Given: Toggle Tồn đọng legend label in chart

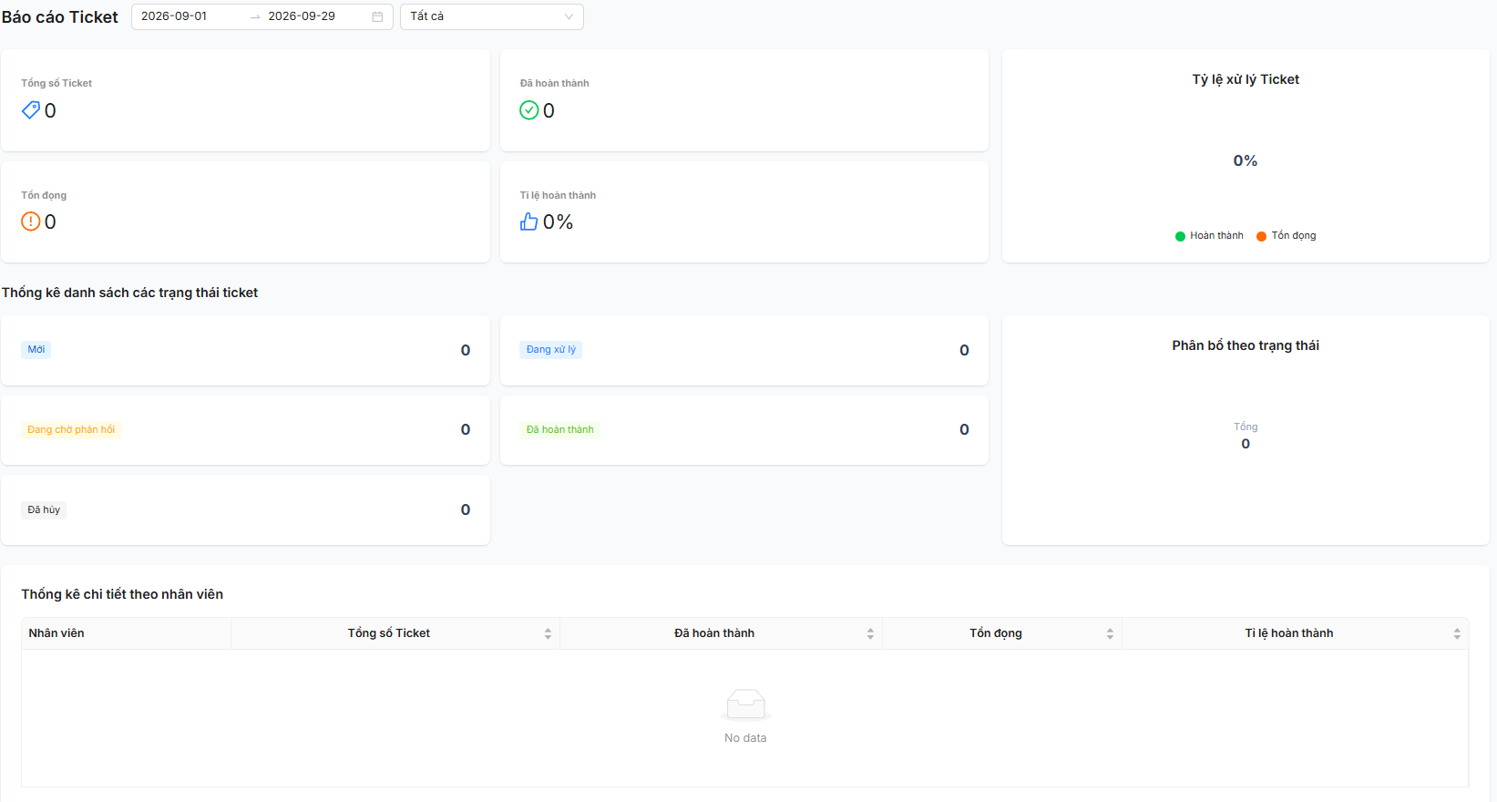Looking at the screenshot, I should click(x=1294, y=236).
